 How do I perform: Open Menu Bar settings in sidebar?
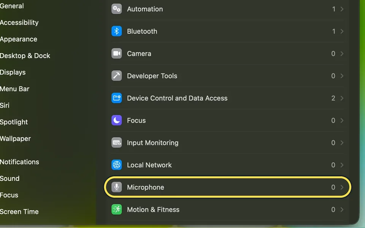coord(14,89)
